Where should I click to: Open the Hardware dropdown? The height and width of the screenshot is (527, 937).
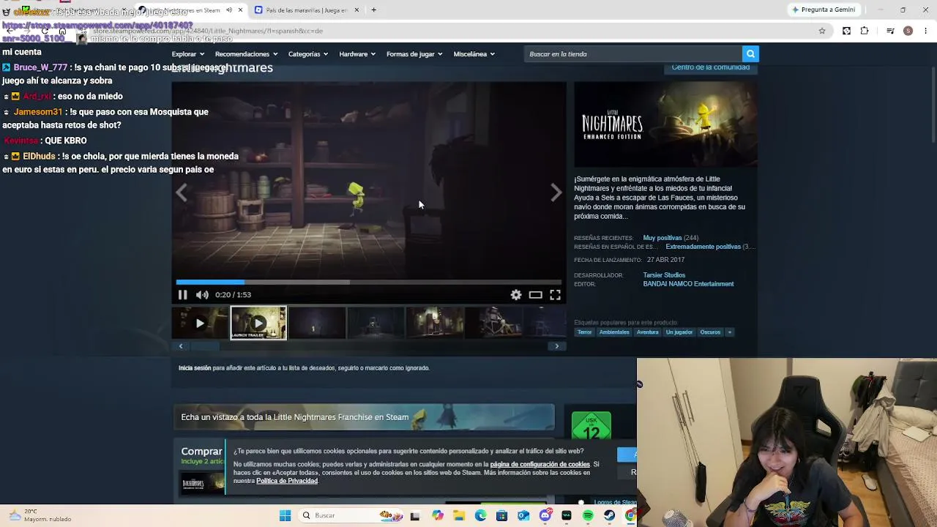coord(357,54)
